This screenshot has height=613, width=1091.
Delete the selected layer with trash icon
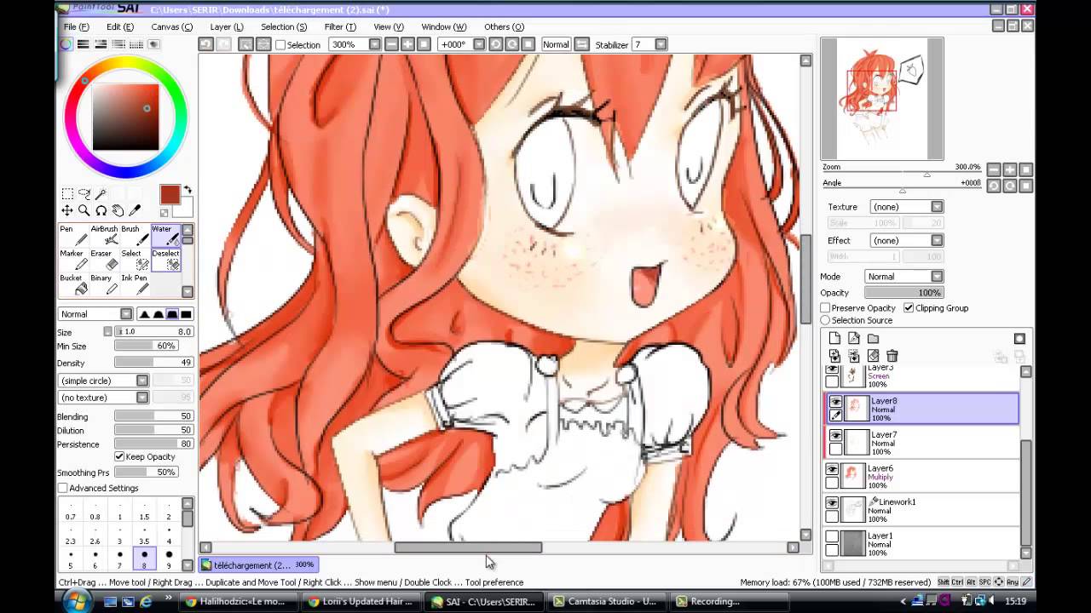click(892, 356)
